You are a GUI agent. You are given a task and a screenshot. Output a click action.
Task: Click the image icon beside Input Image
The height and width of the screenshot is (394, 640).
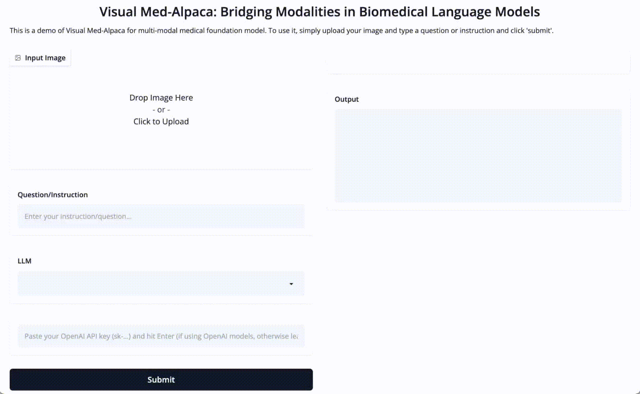click(18, 58)
